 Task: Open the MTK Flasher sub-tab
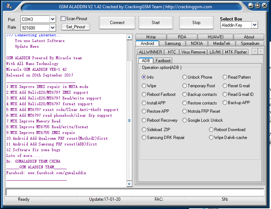(235, 52)
